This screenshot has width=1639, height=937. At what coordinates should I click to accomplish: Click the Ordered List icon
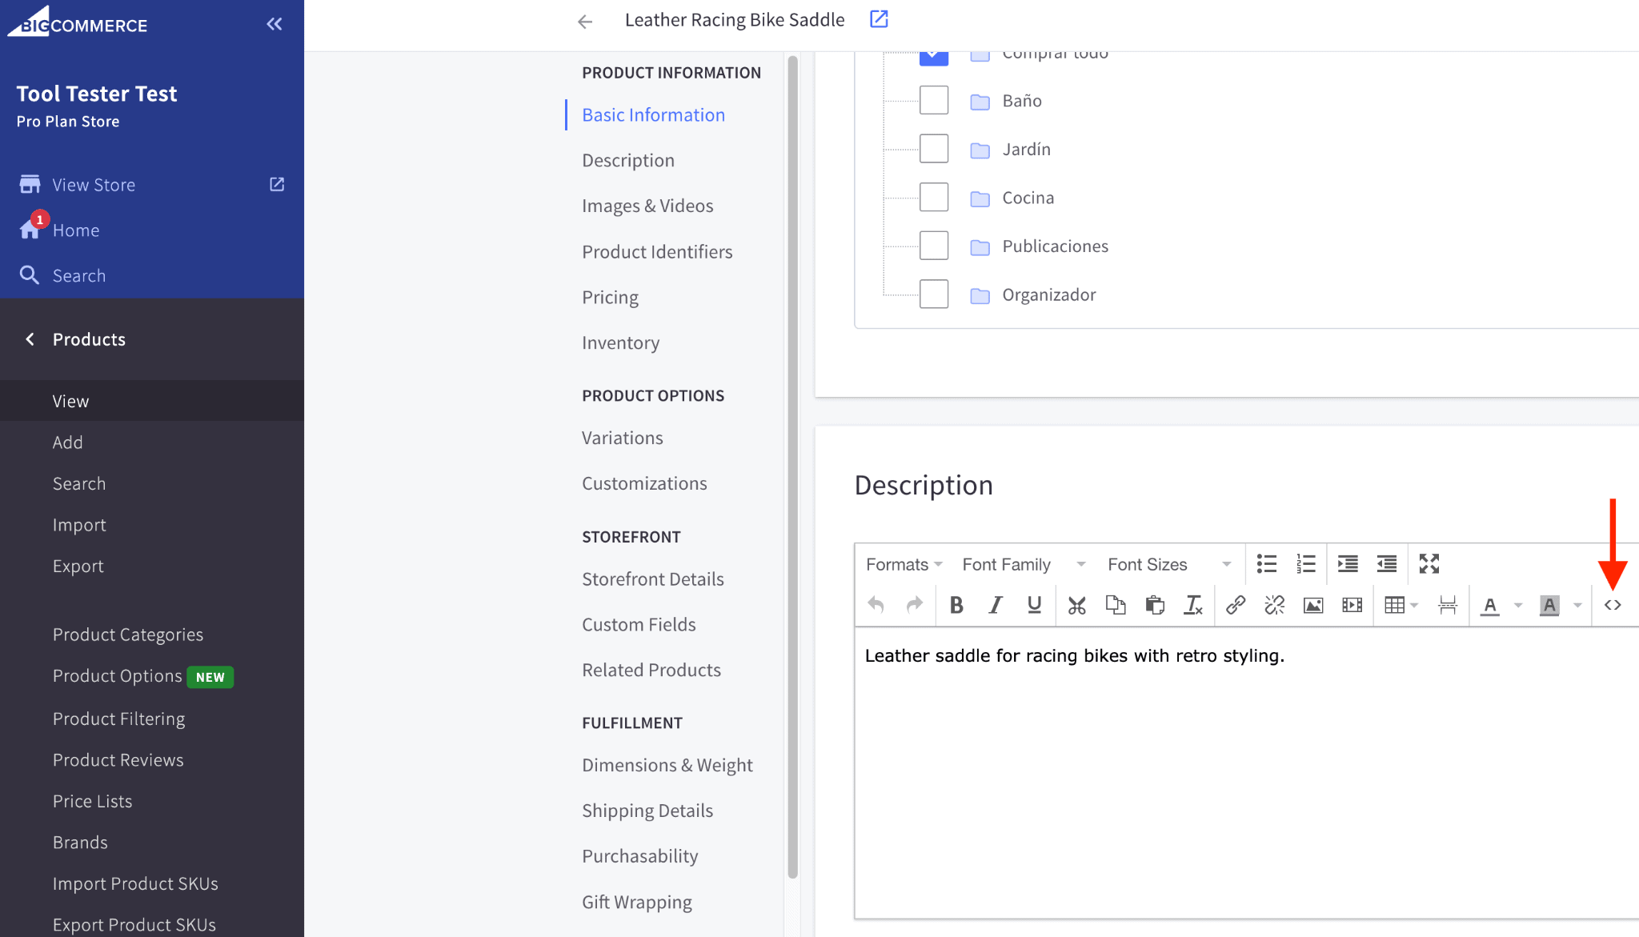1307,563
